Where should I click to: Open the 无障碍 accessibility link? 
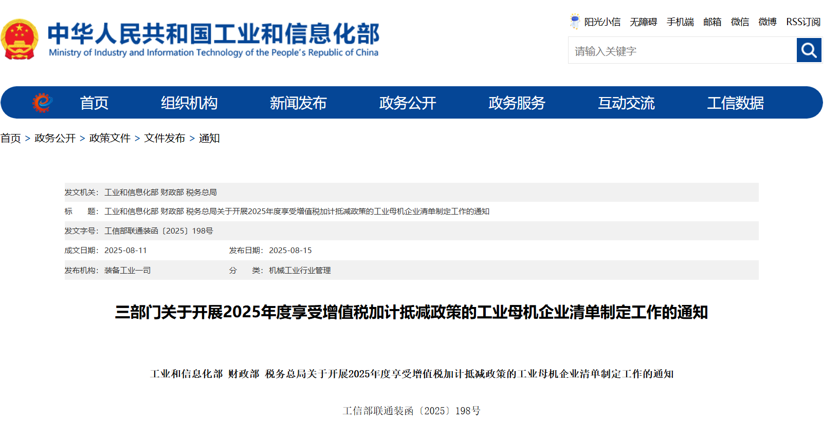coord(643,22)
